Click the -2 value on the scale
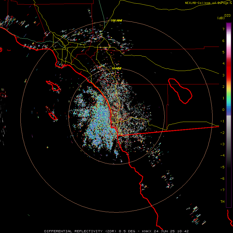 222,133
